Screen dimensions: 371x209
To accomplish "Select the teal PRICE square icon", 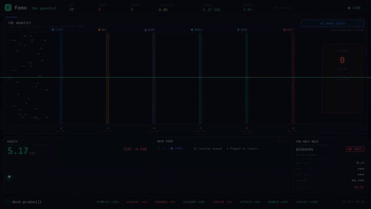I will (x=192, y=30).
